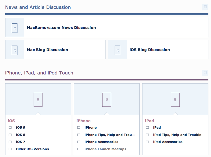
Task: Open MacRumors.com News Discussion forum
Action: click(61, 28)
